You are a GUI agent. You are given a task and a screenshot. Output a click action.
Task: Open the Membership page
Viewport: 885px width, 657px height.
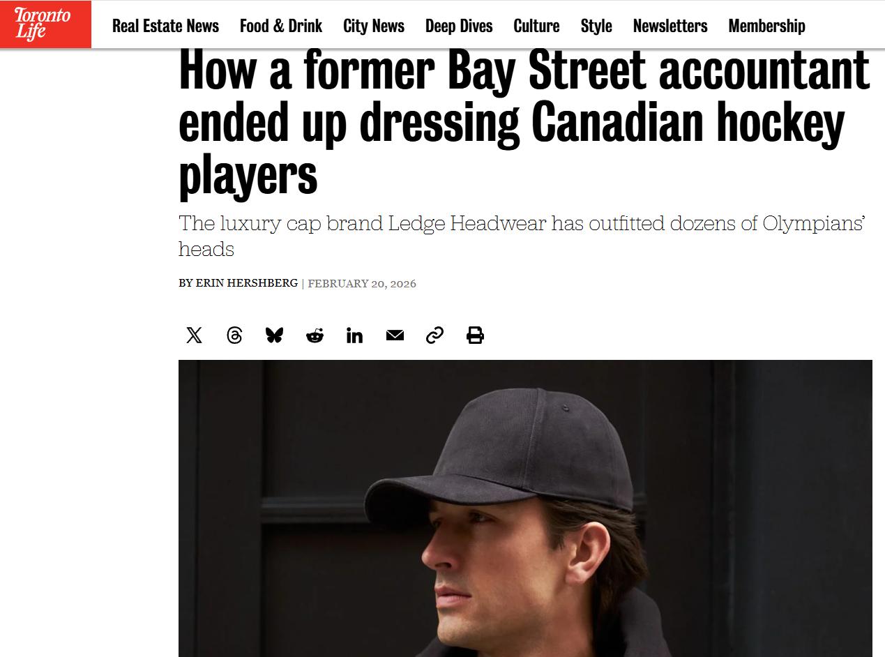click(766, 27)
